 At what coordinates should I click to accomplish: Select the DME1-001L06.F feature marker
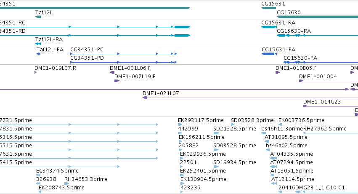click(x=112, y=72)
